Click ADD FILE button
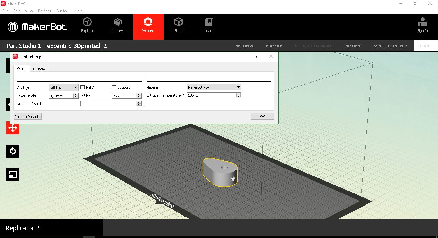 pyautogui.click(x=274, y=46)
